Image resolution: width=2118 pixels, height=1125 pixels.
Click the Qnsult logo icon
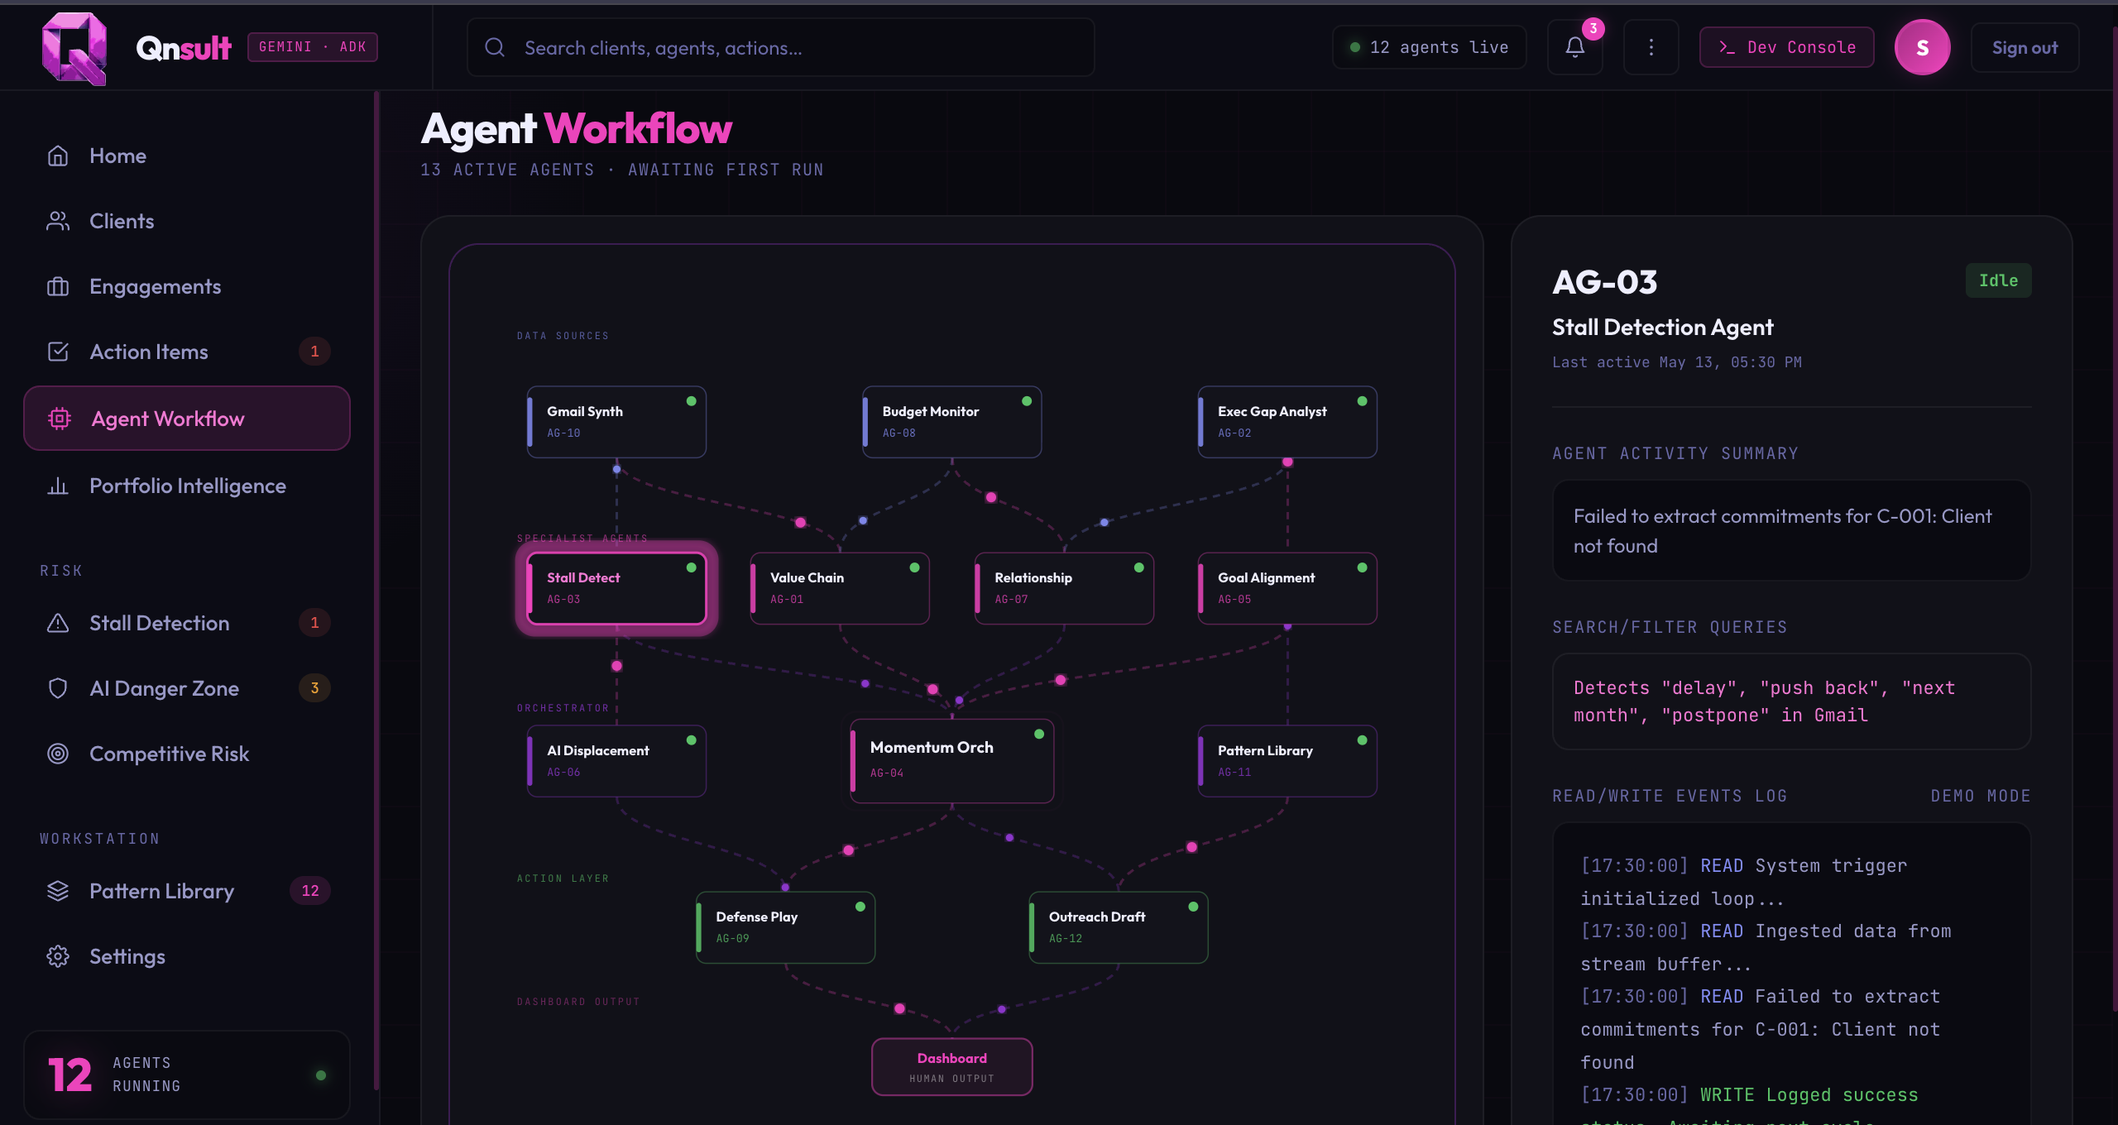(74, 48)
